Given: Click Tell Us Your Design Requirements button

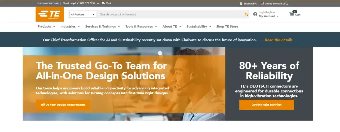Looking at the screenshot, I should [x=63, y=105].
